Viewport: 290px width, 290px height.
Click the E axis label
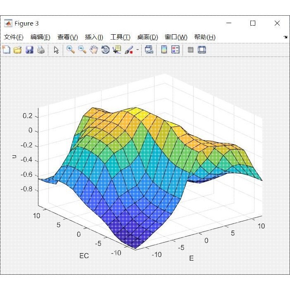tap(191, 258)
